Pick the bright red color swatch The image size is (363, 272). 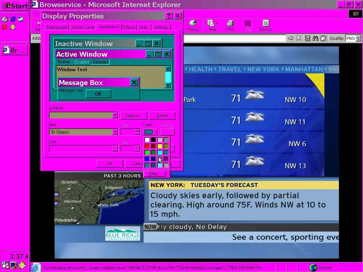[x=147, y=146]
